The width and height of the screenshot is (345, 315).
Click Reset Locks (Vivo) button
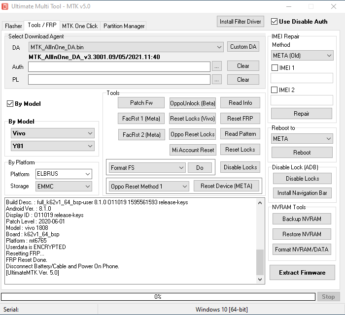192,119
